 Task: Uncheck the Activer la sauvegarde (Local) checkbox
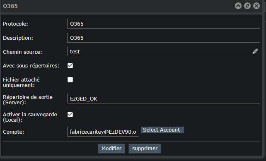70,114
